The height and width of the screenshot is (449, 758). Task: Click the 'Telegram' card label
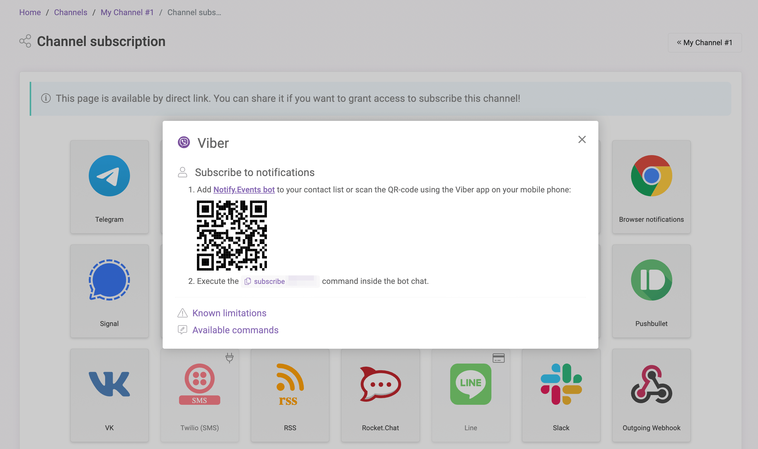[x=109, y=219]
